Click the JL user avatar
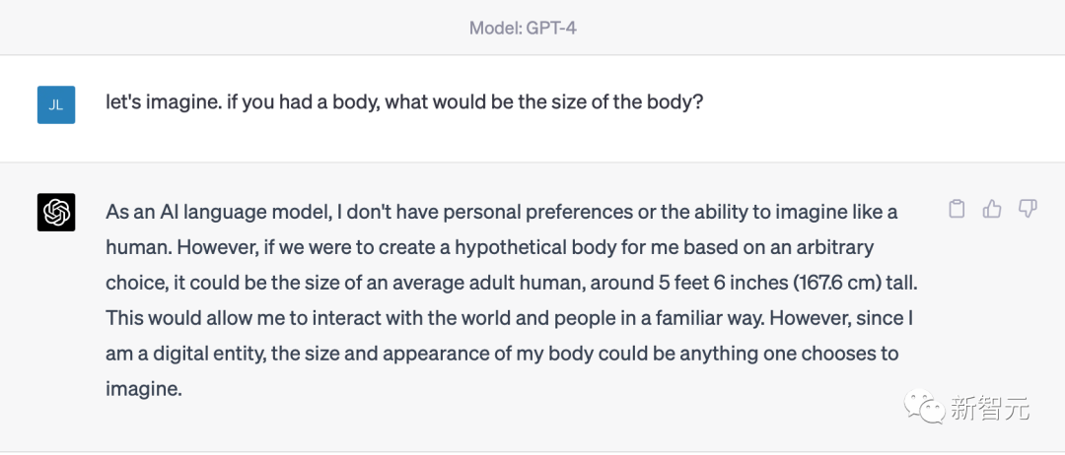 tap(56, 104)
